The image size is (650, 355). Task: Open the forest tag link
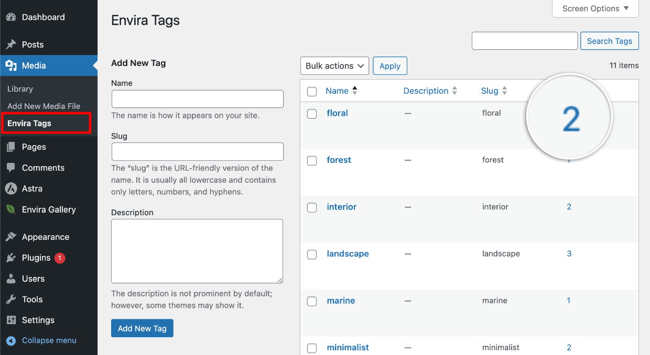pos(339,160)
